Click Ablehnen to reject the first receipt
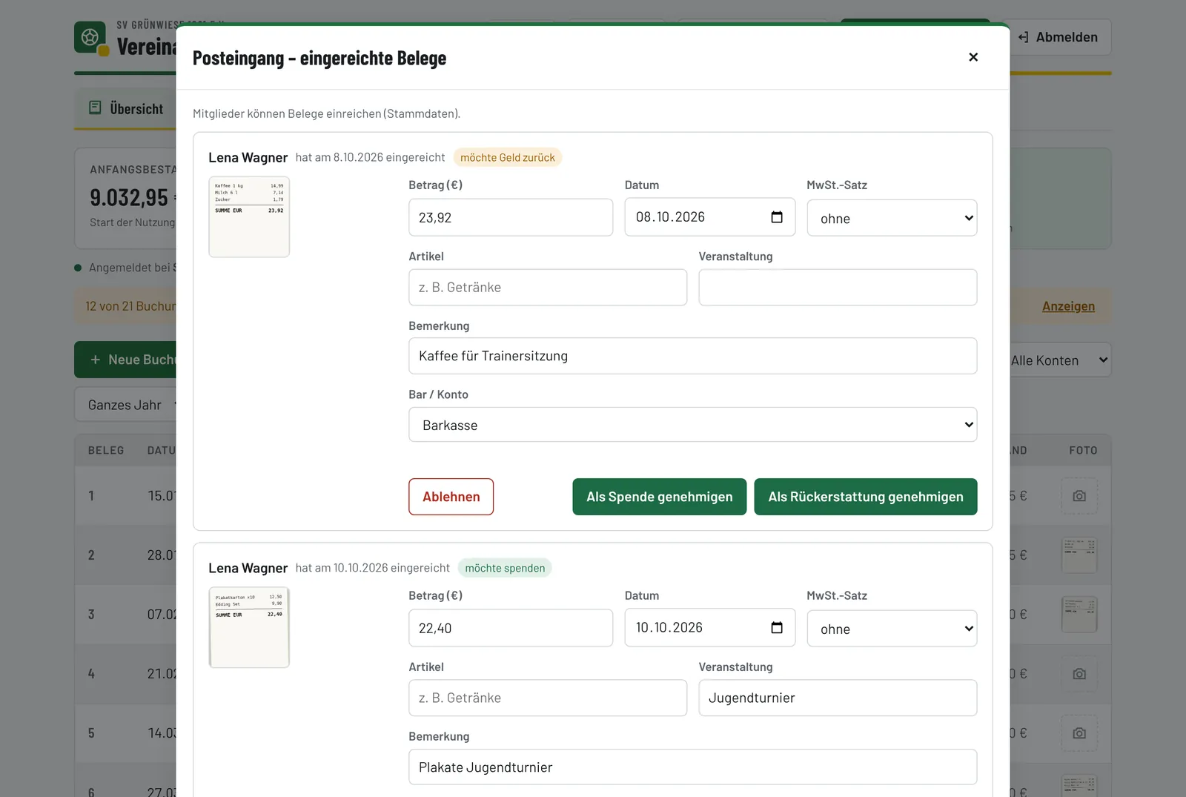This screenshot has height=797, width=1186. (451, 497)
